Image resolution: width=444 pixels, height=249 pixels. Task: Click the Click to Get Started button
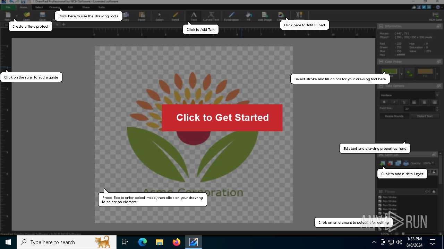[222, 118]
